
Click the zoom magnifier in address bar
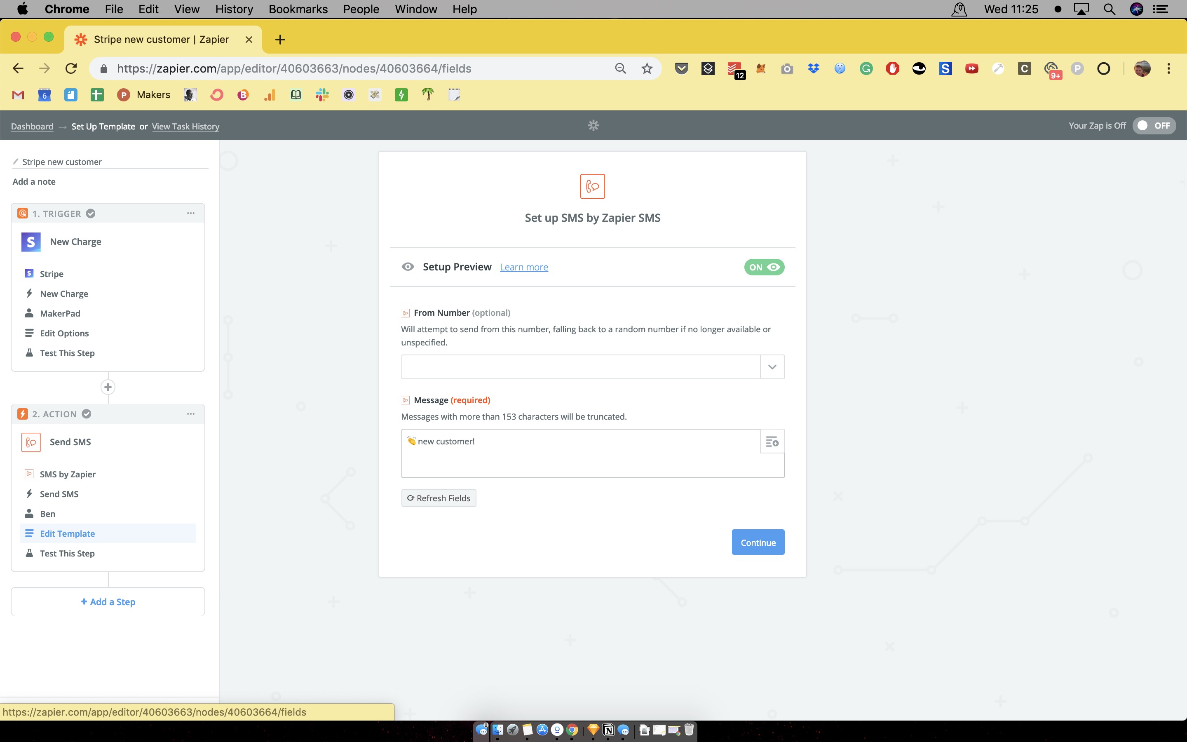tap(620, 68)
